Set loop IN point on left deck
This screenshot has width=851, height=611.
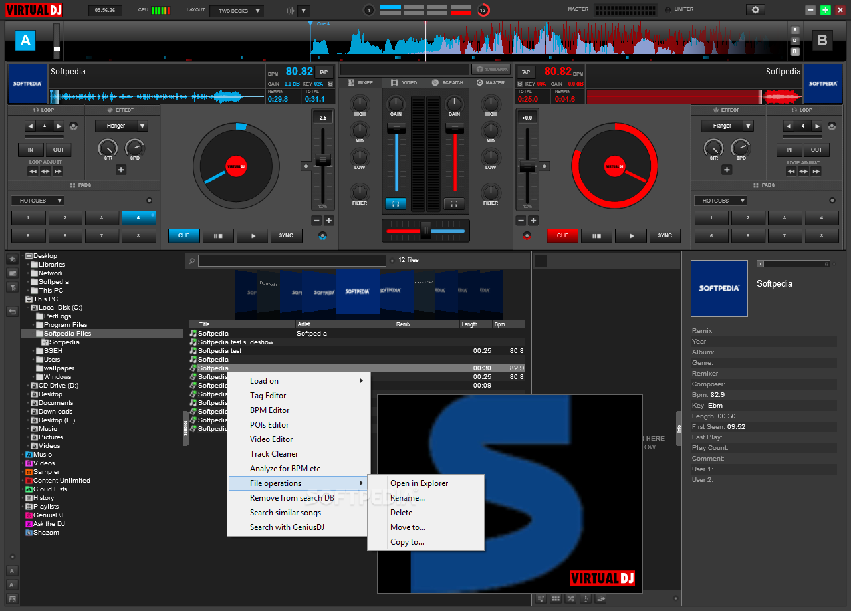coord(31,150)
